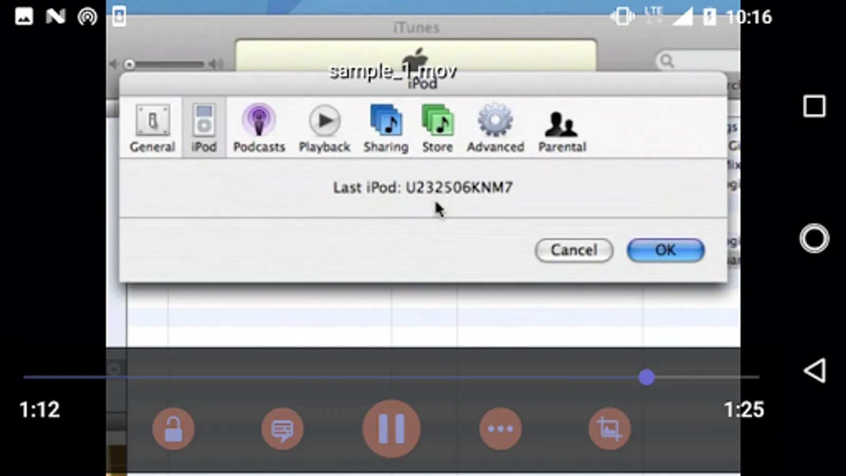The width and height of the screenshot is (846, 476).
Task: Tap the N notification icon in status bar
Action: pos(56,17)
